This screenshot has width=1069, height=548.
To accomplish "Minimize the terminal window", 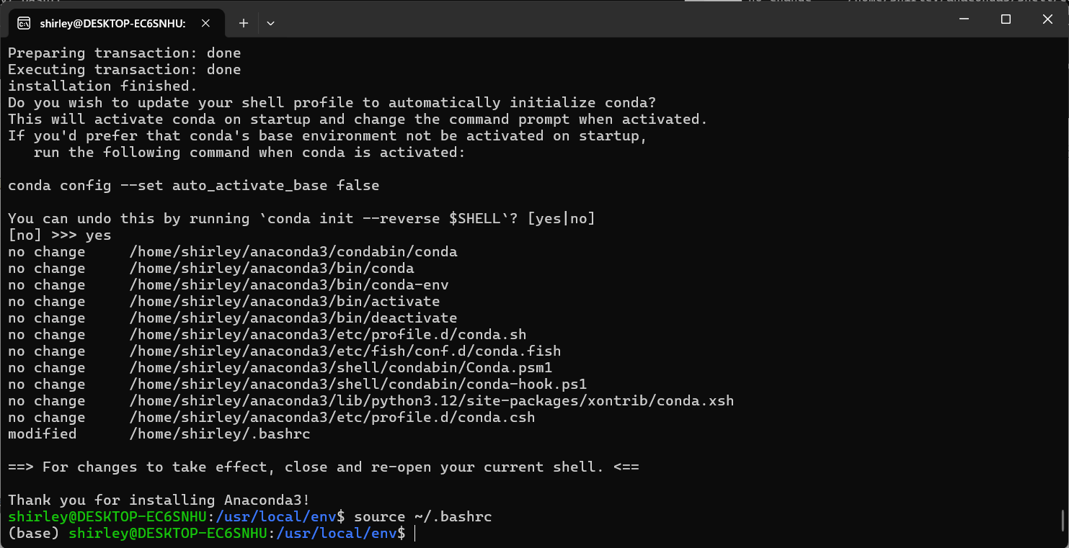I will point(963,19).
